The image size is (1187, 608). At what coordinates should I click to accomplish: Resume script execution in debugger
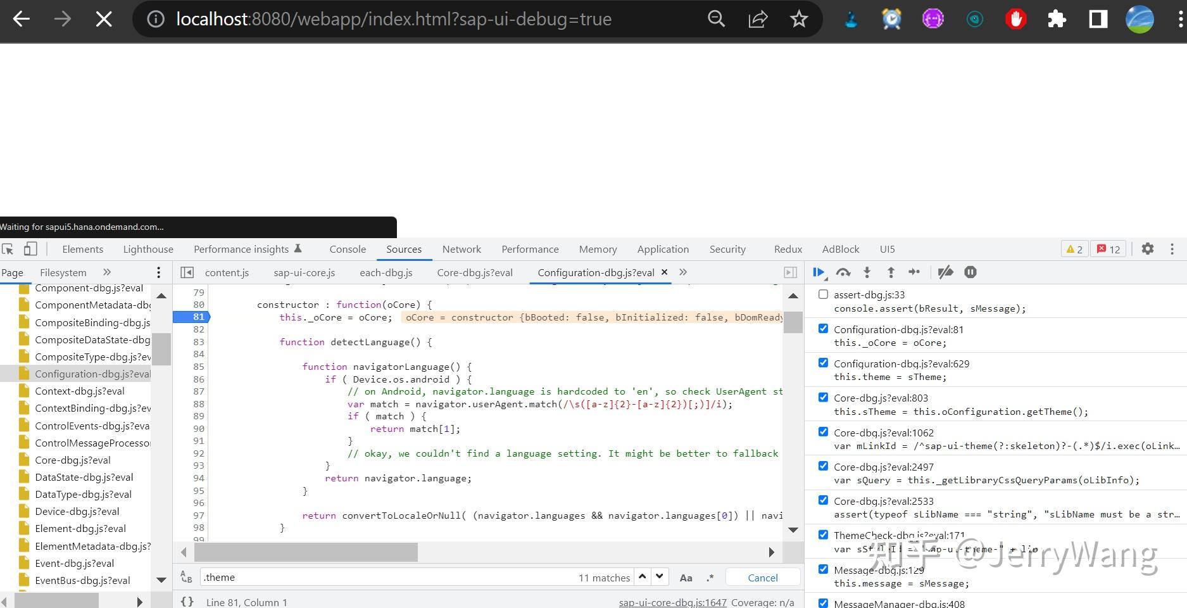click(819, 273)
